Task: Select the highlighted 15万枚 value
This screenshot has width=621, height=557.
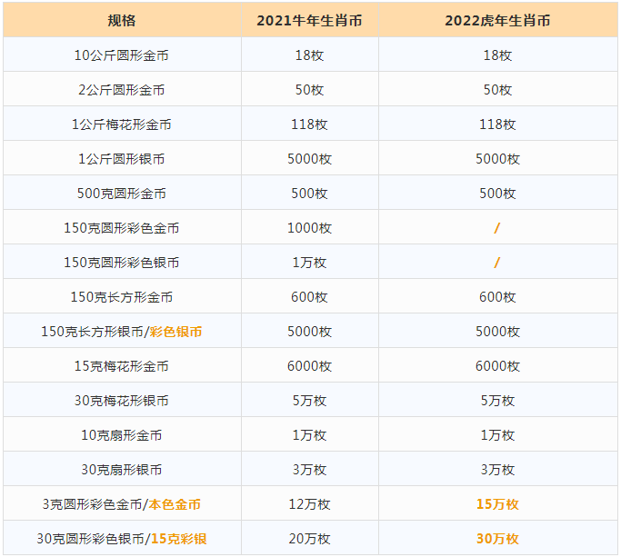Action: 497,504
